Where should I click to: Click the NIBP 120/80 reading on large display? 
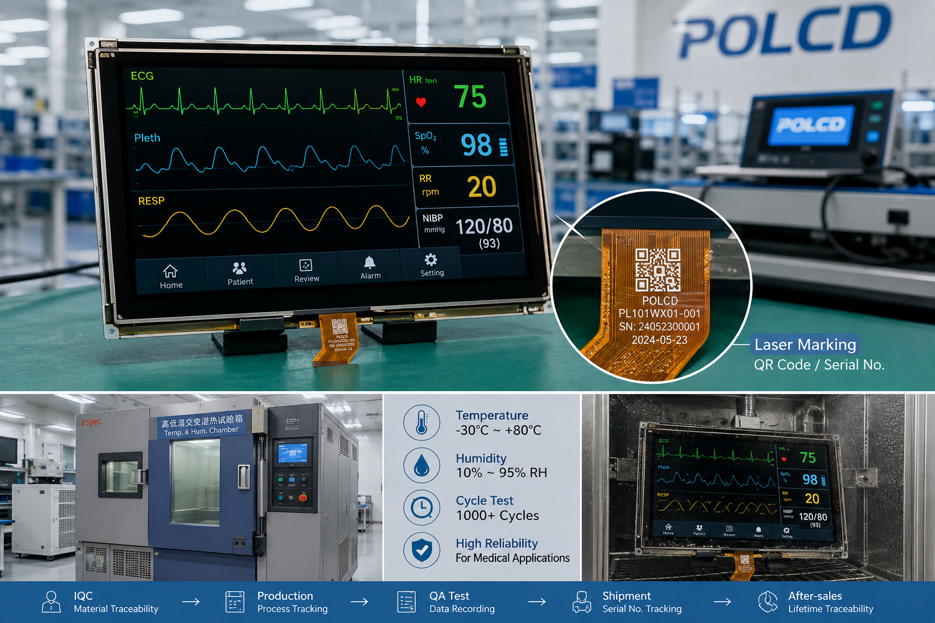coord(484,226)
